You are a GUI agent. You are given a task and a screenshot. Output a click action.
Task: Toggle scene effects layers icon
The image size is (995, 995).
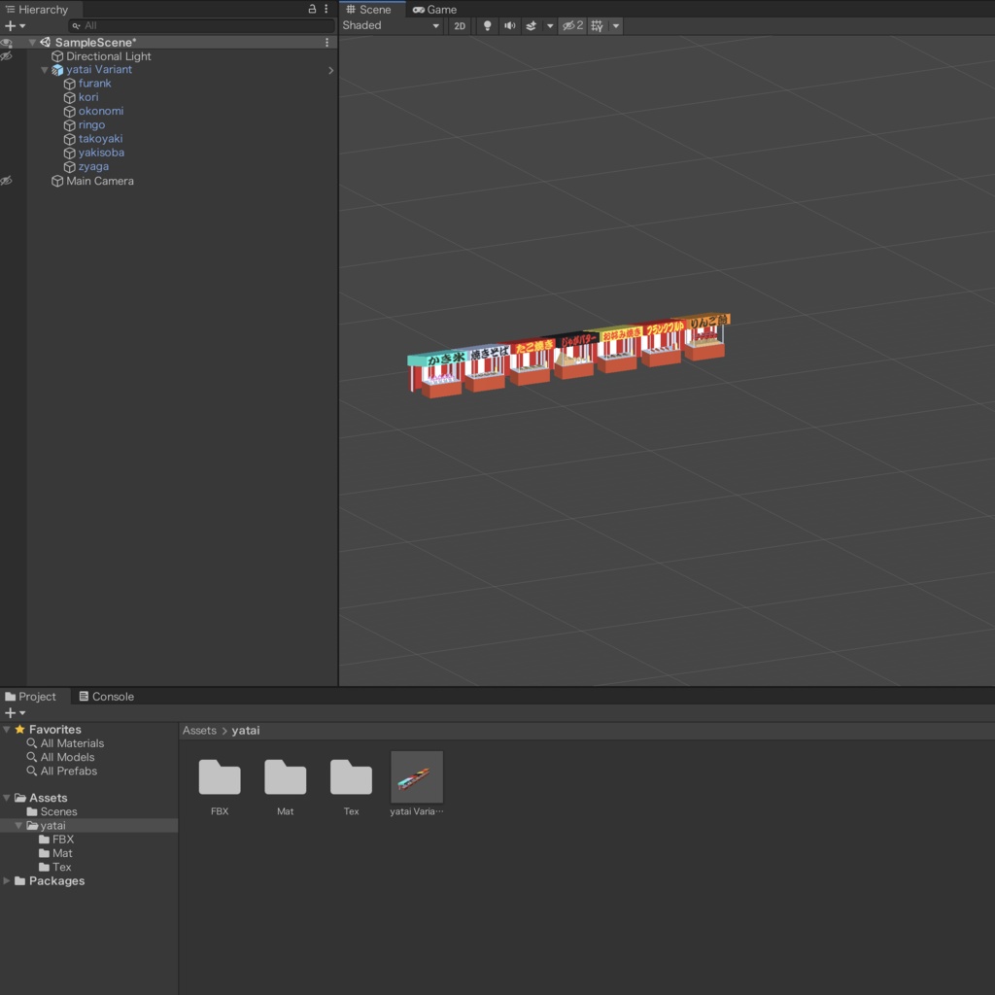(532, 26)
